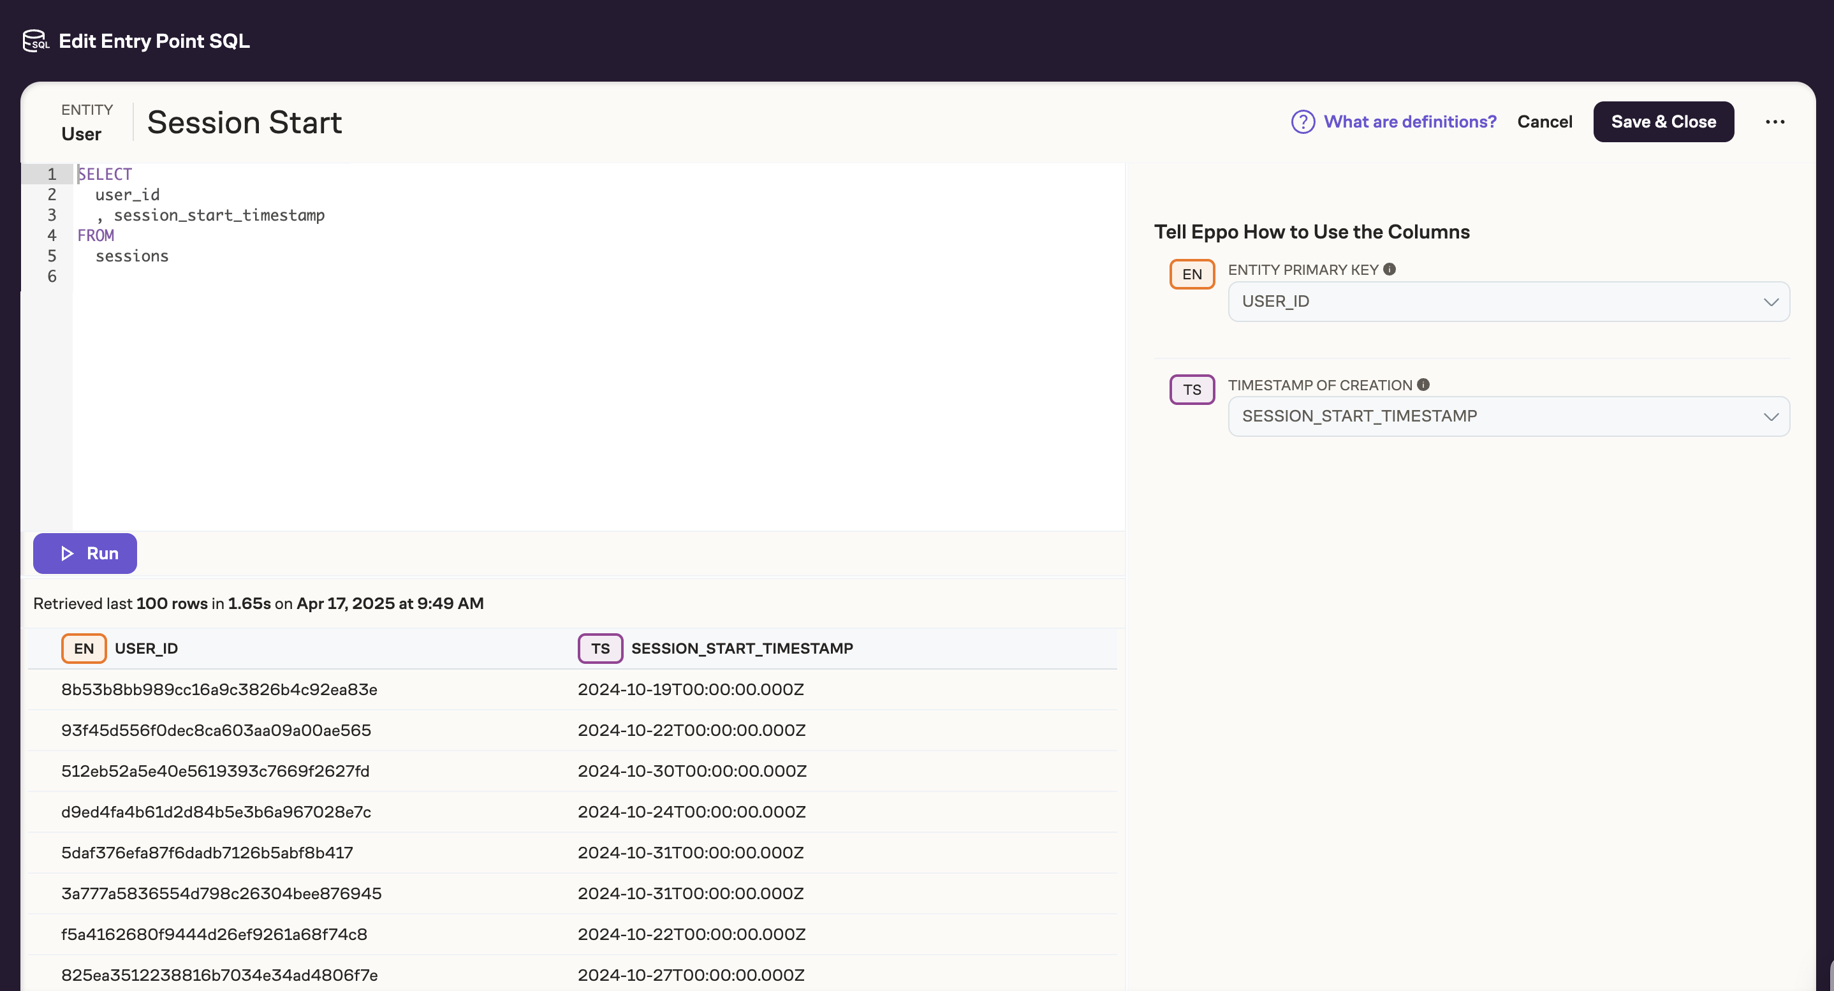Click TS badge in results table header
This screenshot has height=991, width=1834.
(599, 648)
